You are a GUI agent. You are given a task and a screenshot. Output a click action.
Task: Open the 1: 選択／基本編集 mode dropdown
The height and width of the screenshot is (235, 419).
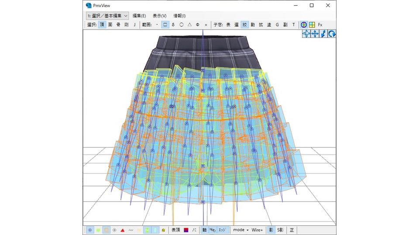tap(107, 16)
